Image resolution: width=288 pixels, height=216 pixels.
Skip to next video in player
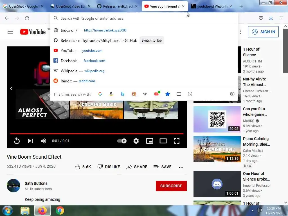pos(30,141)
